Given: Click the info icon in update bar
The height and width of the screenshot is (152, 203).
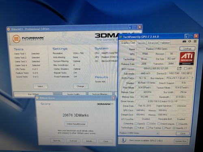Looking at the screenshot, I should (x=123, y=140).
